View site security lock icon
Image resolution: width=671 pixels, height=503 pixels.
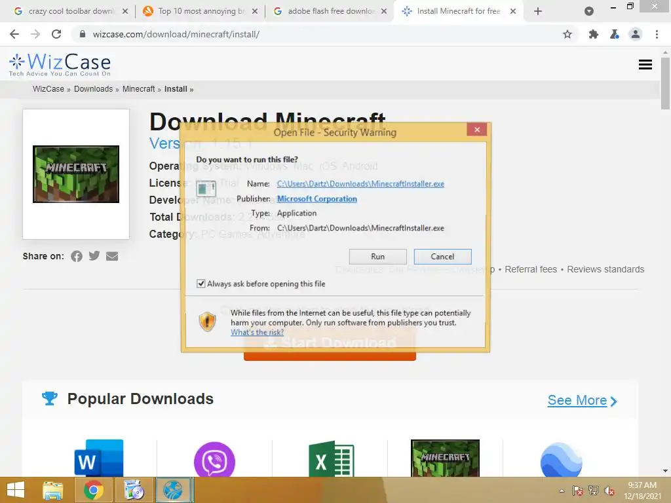point(83,34)
